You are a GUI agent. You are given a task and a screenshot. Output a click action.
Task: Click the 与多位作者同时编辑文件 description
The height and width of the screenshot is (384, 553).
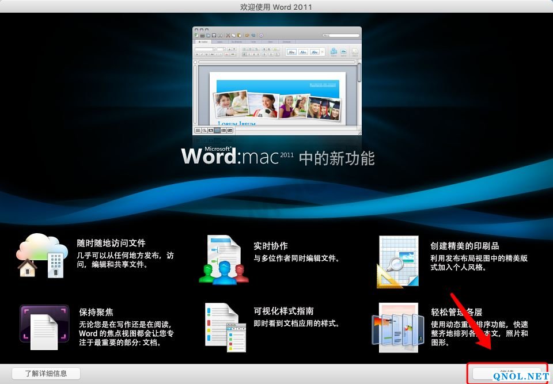(297, 258)
